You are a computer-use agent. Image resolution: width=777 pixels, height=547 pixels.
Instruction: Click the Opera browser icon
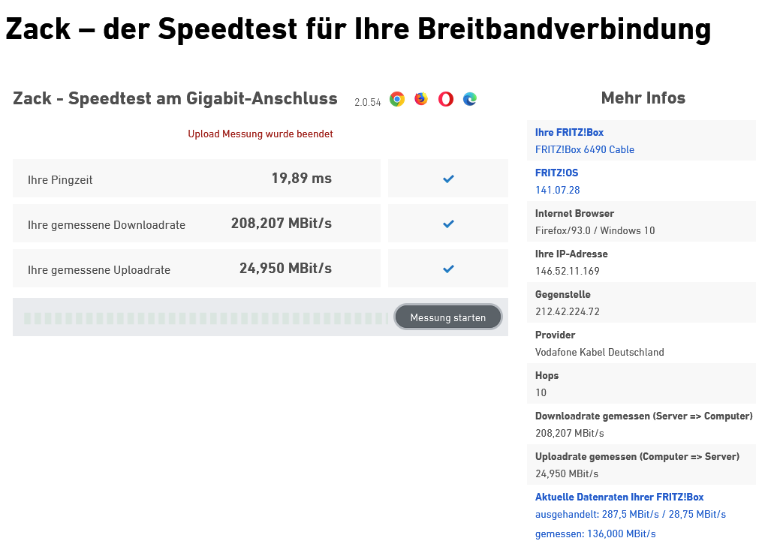[x=446, y=99]
